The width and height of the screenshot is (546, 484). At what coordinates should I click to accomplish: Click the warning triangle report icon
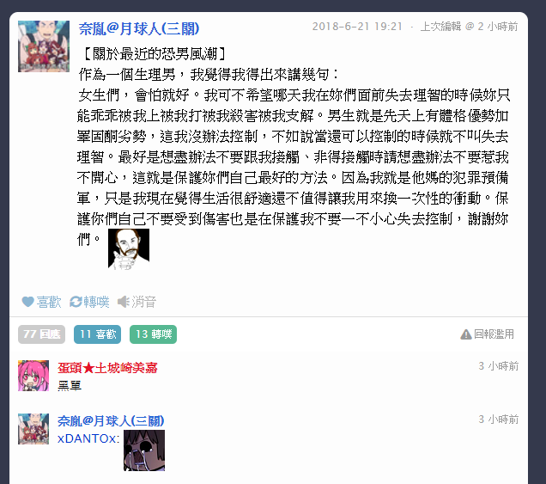coord(465,334)
